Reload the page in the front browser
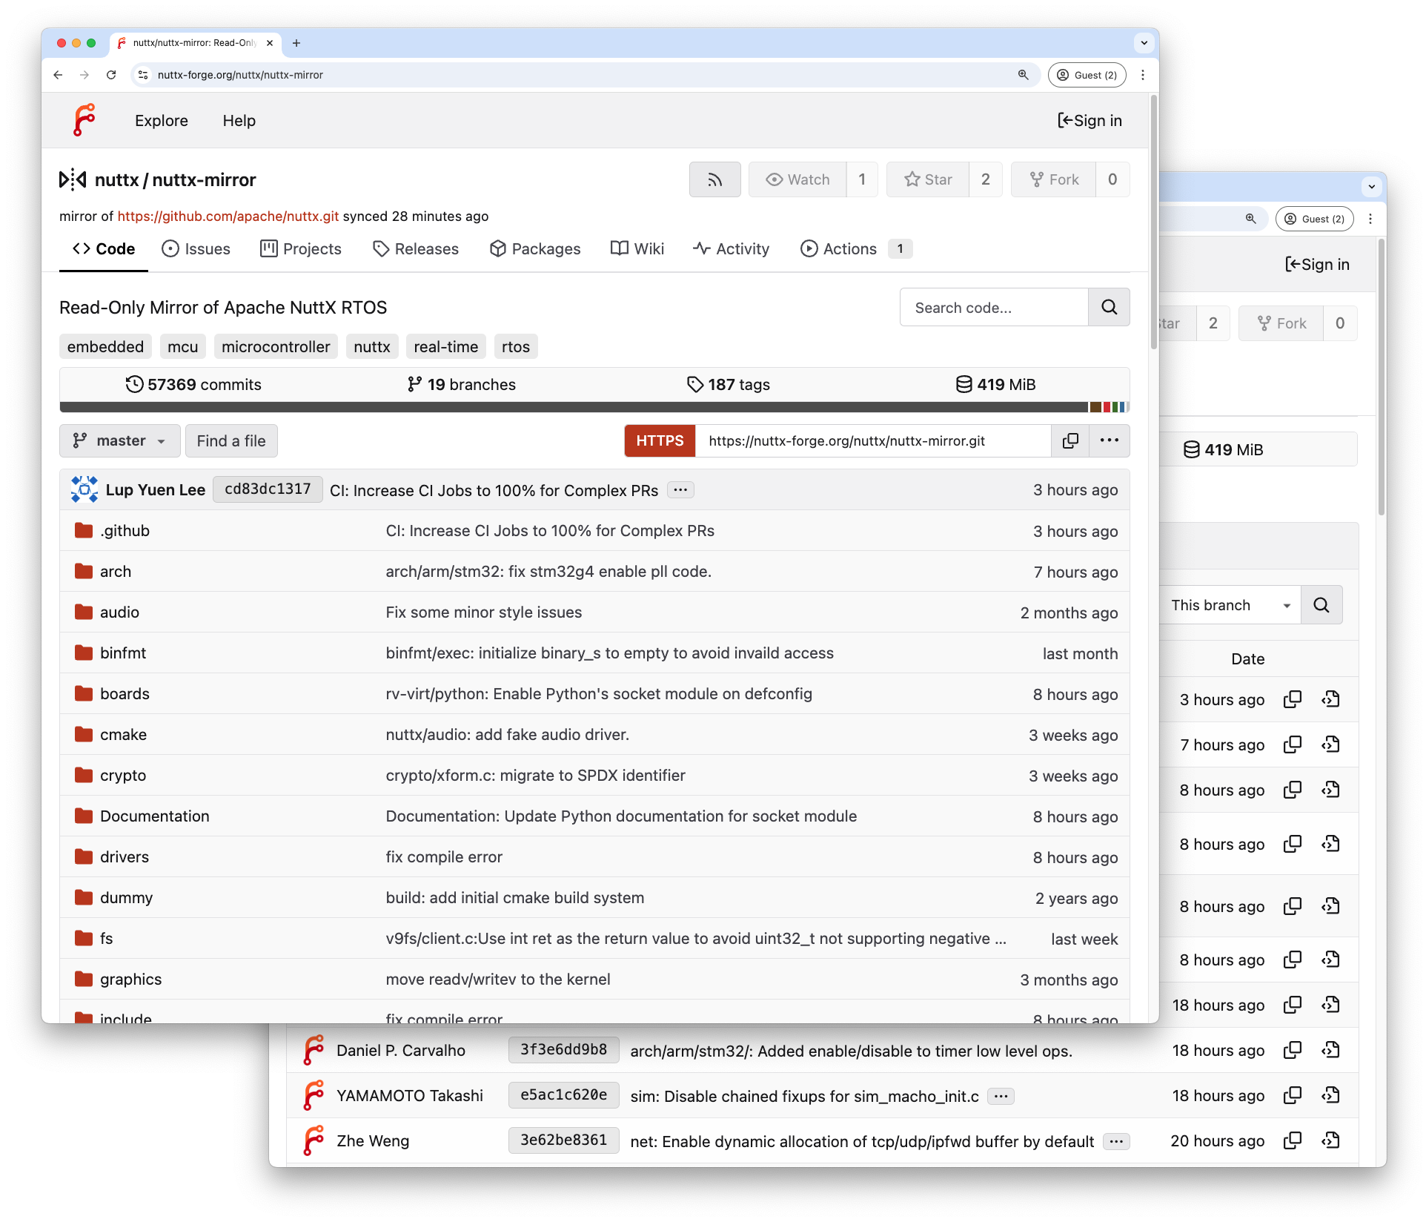Viewport: 1426px width, 1222px height. (111, 75)
